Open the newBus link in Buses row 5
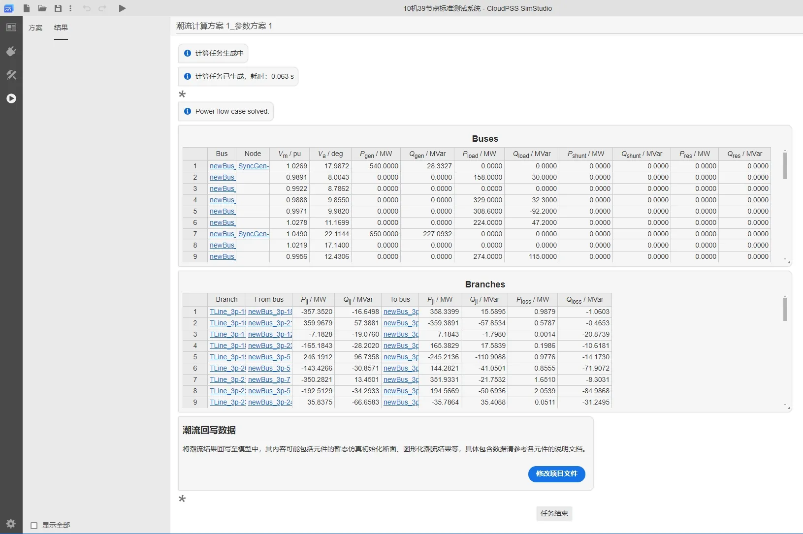The width and height of the screenshot is (803, 534). tap(222, 212)
